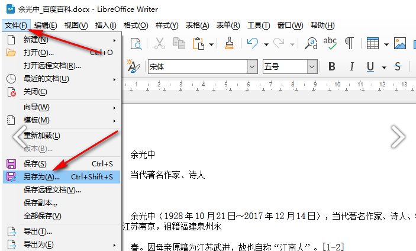416x251 pixels.
Task: Choose 重新加载(L) menu entry
Action: click(x=62, y=136)
